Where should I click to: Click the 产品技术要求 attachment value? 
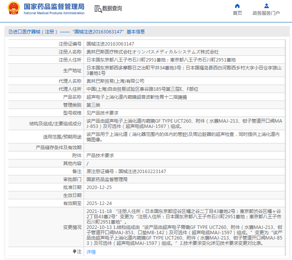pos(100,155)
